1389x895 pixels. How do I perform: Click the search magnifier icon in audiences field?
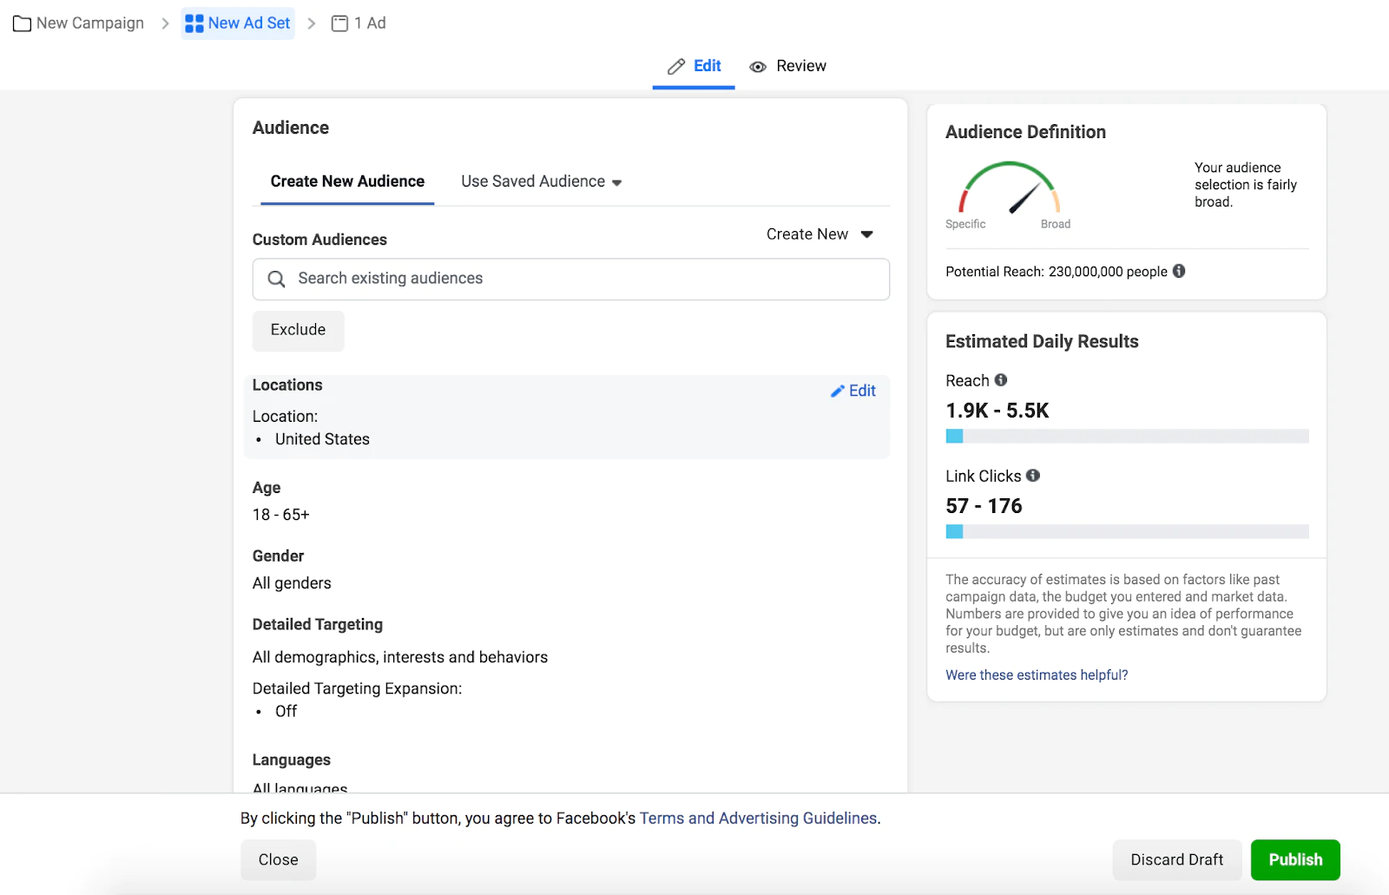click(276, 279)
